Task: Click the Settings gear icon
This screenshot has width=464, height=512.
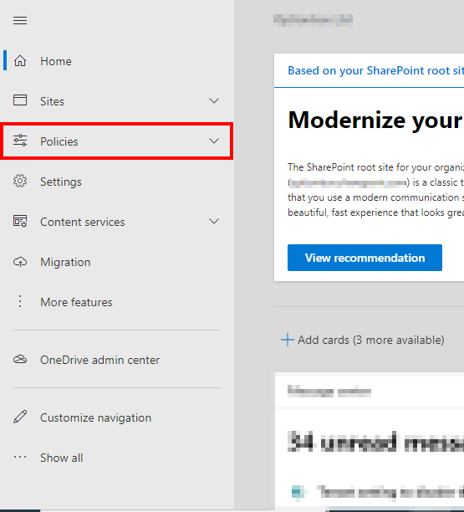Action: tap(20, 181)
